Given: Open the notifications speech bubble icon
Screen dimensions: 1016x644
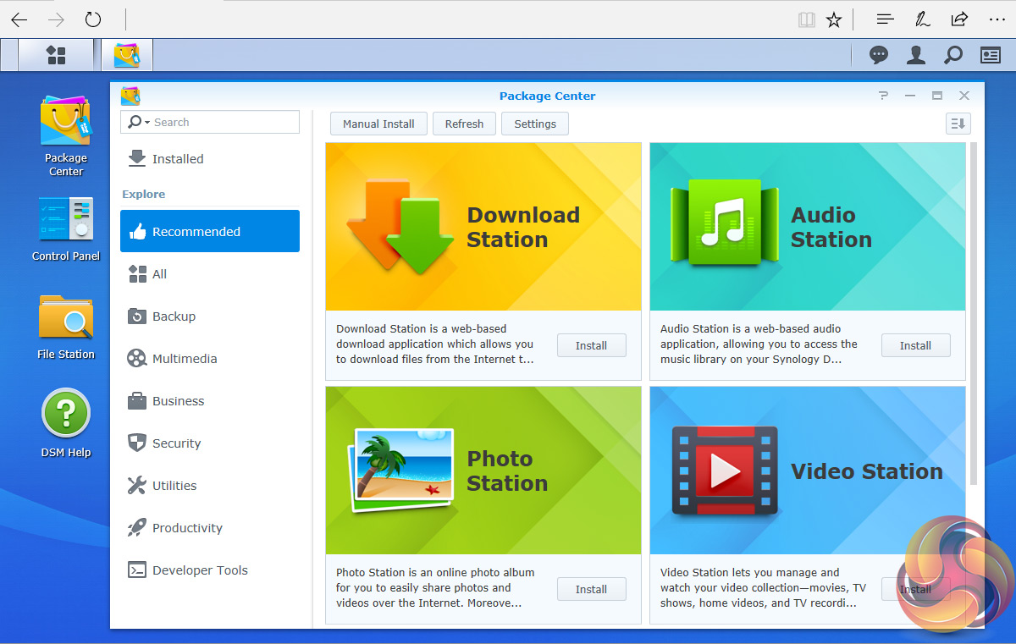Looking at the screenshot, I should (879, 55).
